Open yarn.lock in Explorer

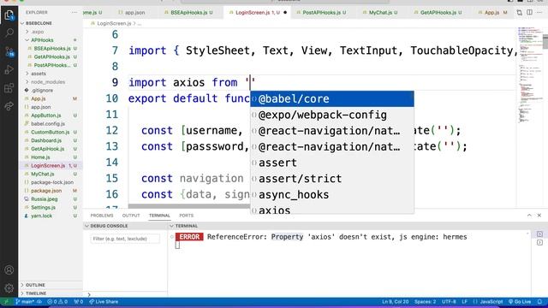click(x=41, y=216)
